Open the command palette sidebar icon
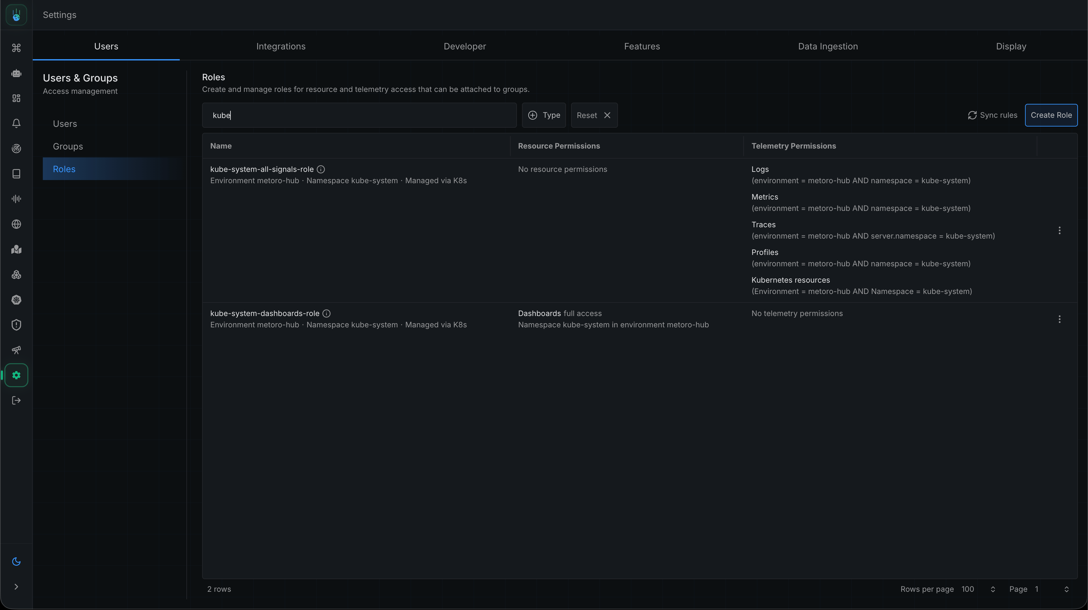The width and height of the screenshot is (1088, 610). tap(16, 48)
